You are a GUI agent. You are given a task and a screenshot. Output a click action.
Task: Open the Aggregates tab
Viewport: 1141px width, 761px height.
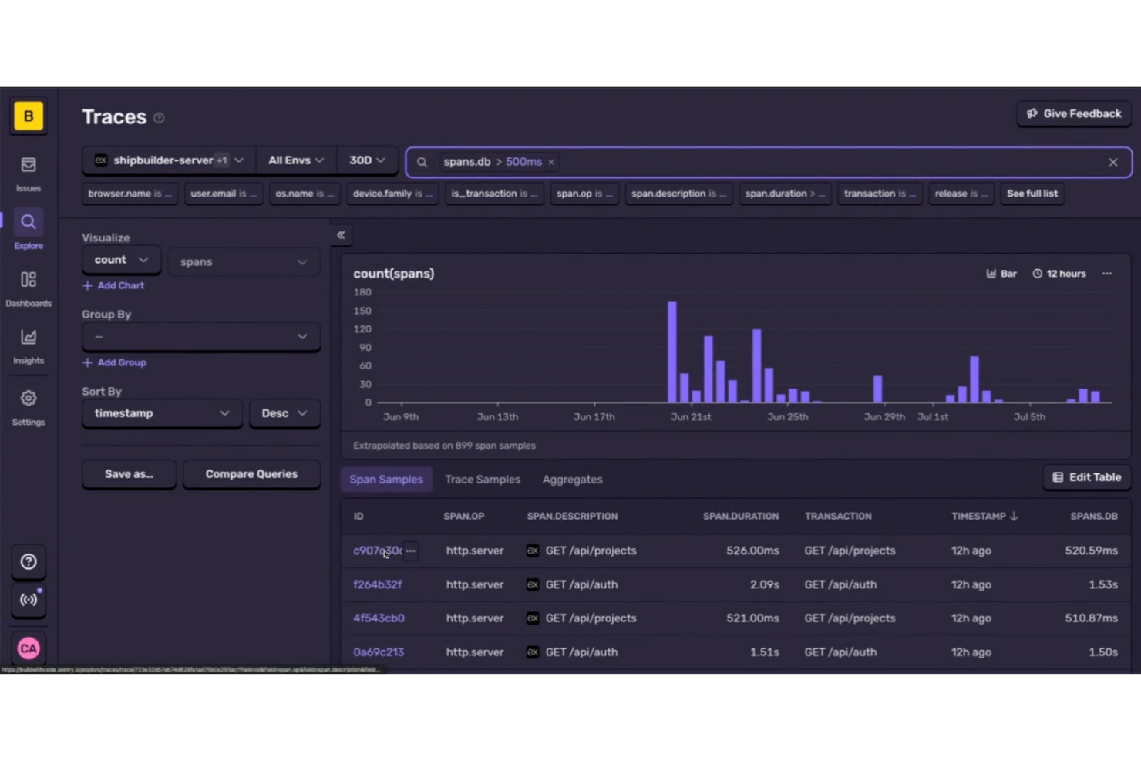(x=572, y=479)
